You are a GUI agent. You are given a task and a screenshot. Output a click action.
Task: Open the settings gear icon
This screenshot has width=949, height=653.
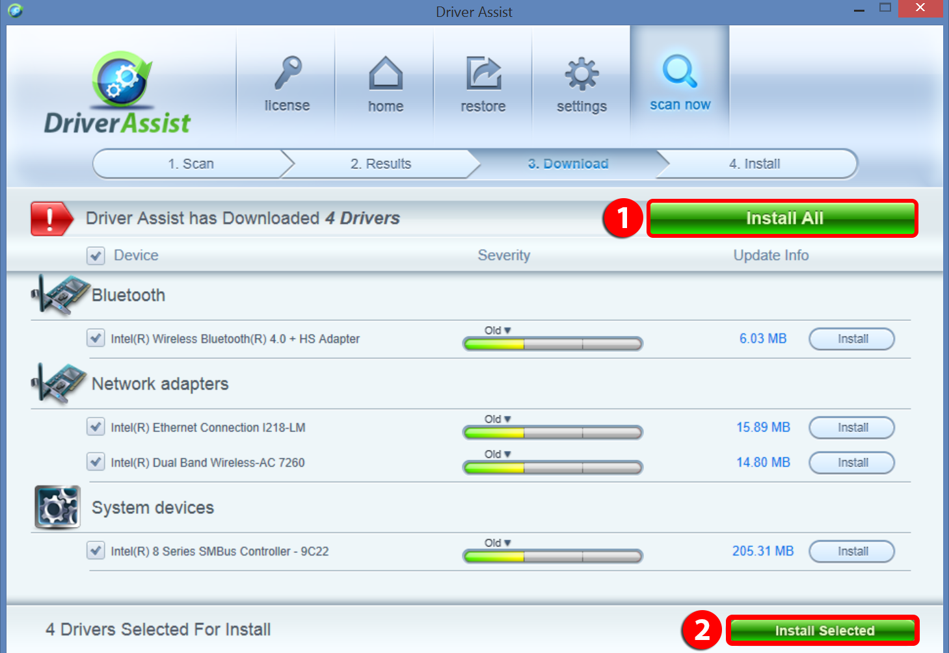click(x=581, y=73)
